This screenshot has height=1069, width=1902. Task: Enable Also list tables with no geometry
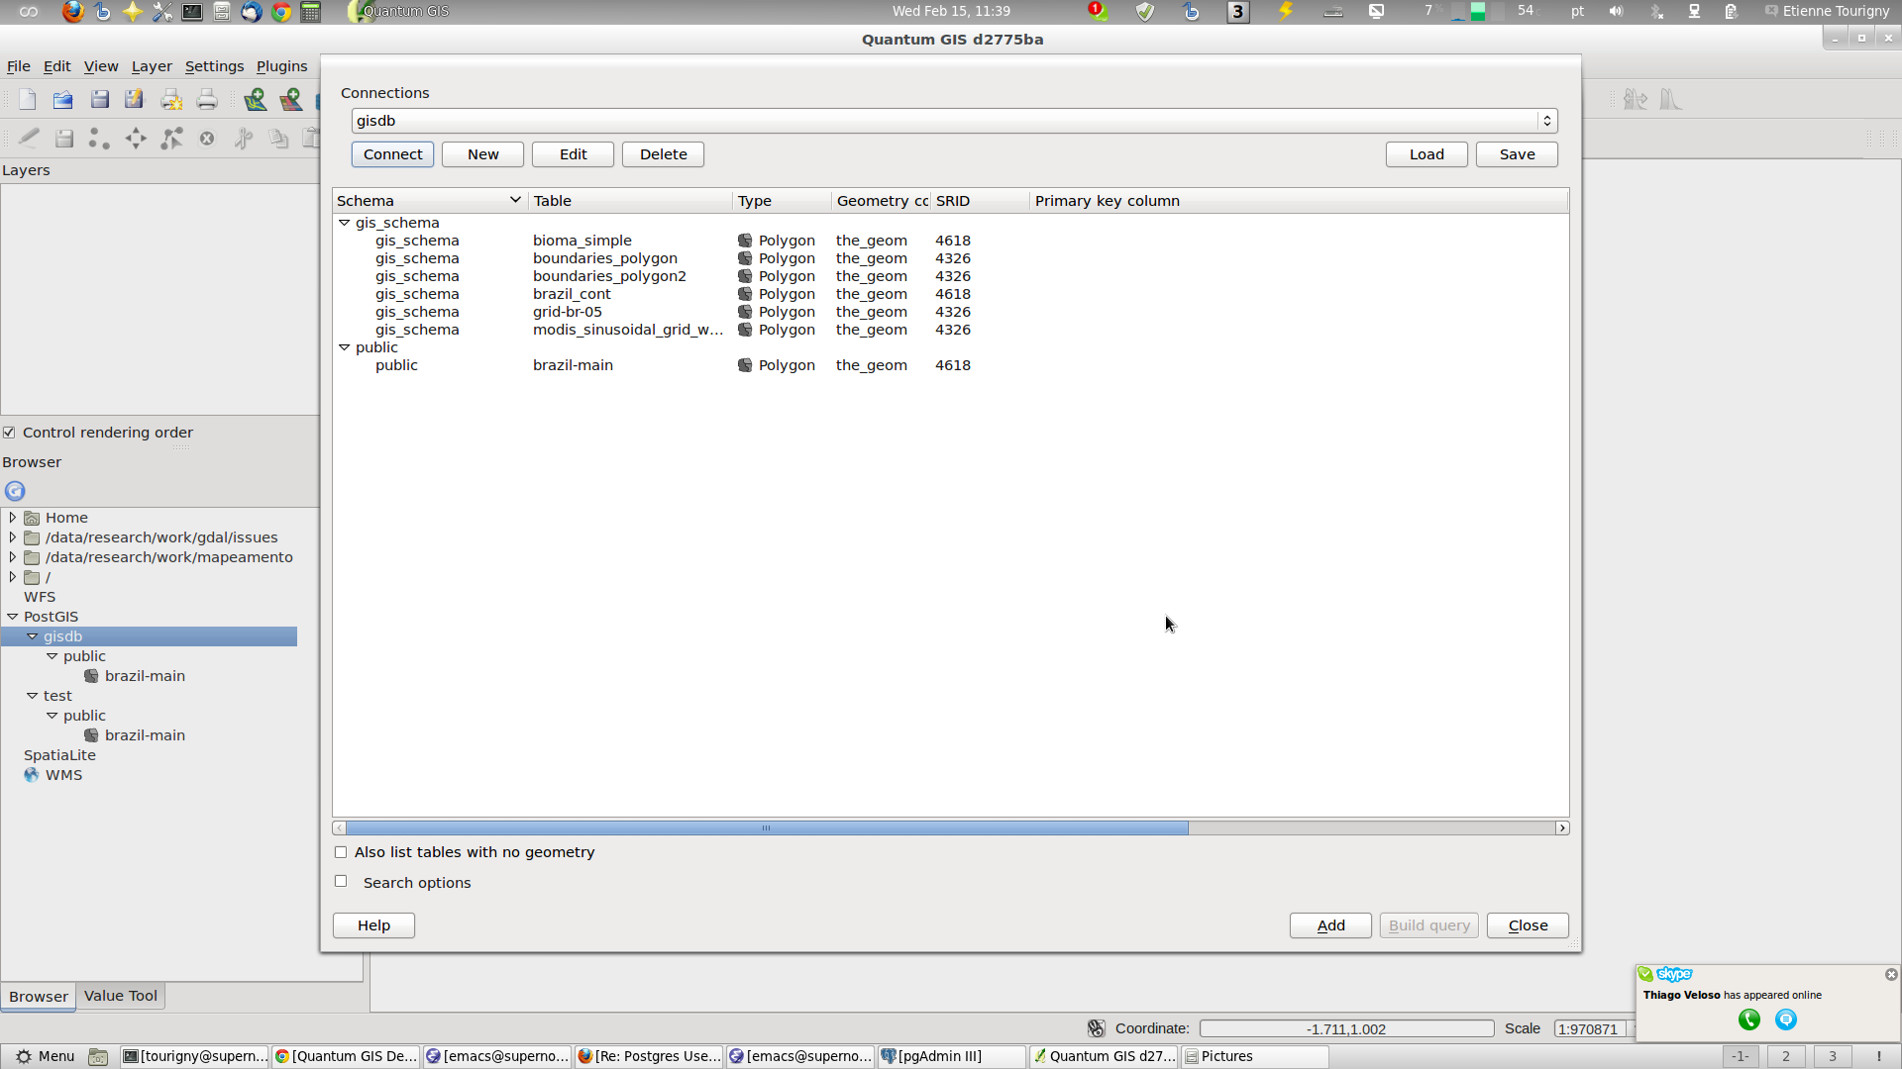point(341,852)
